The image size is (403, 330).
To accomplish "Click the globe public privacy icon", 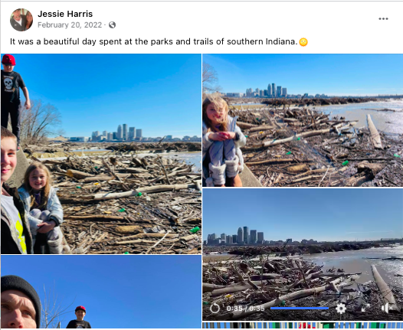I will pyautogui.click(x=112, y=25).
